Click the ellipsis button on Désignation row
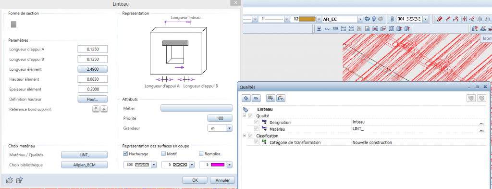492x189 pixels. (481, 123)
